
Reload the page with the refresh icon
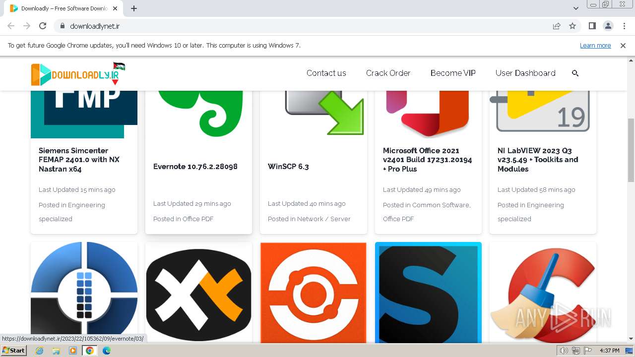(43, 26)
